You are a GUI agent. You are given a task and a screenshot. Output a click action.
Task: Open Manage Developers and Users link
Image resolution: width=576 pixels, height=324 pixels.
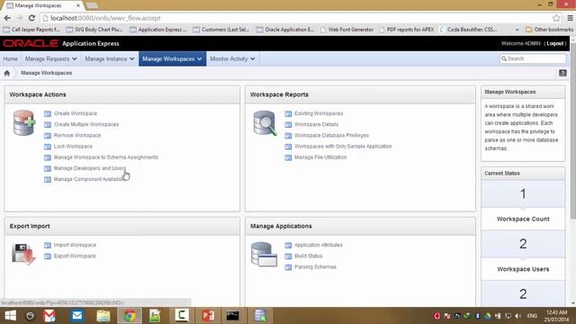90,168
